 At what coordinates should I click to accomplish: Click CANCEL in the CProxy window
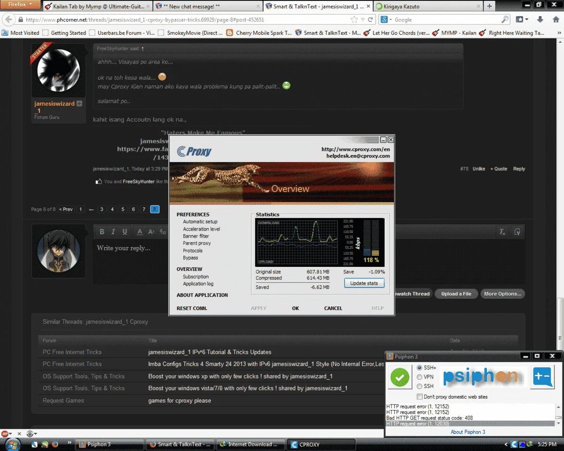click(x=333, y=308)
